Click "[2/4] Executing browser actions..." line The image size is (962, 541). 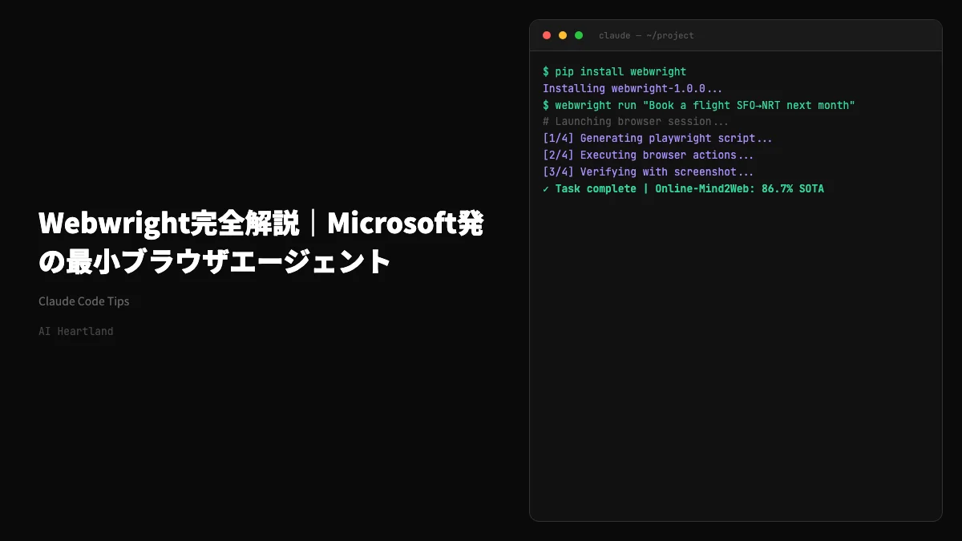649,155
